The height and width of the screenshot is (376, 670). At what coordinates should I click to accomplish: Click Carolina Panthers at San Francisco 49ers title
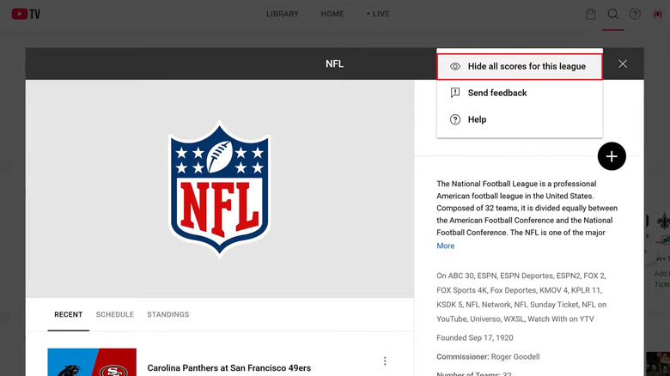click(x=229, y=368)
